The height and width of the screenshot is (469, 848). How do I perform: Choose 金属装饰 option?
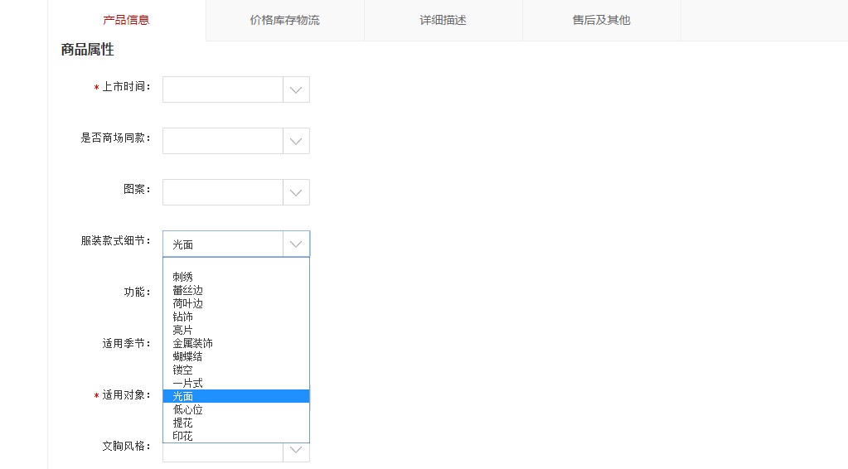(x=236, y=343)
